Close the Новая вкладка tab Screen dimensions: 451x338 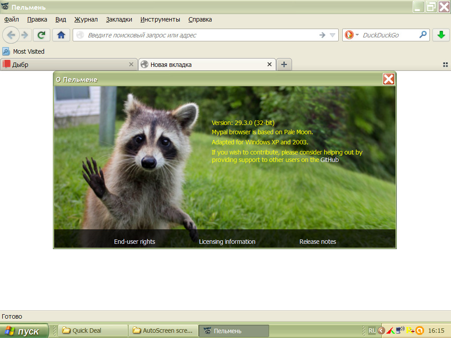270,64
